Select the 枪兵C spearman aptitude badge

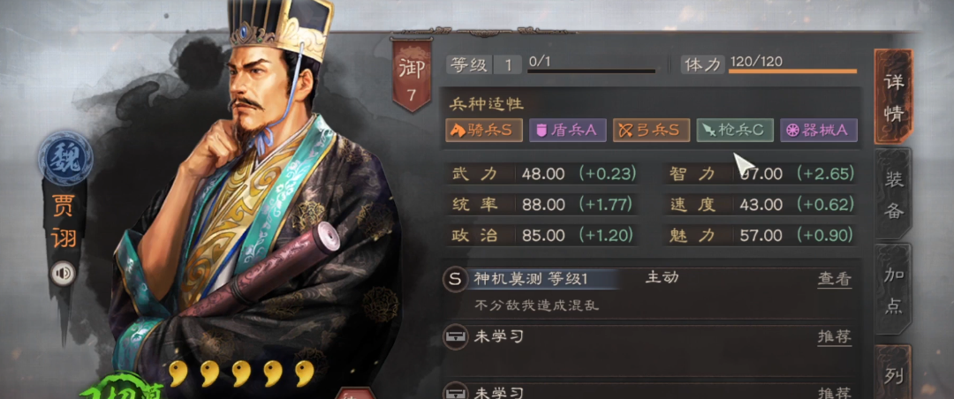click(735, 130)
